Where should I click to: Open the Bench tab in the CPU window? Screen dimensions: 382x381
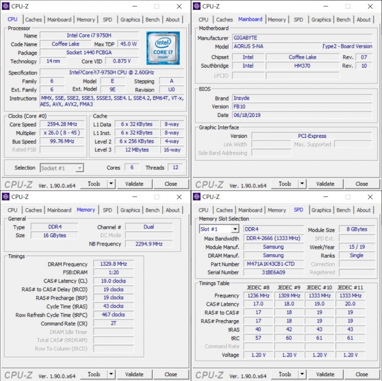[x=153, y=19]
